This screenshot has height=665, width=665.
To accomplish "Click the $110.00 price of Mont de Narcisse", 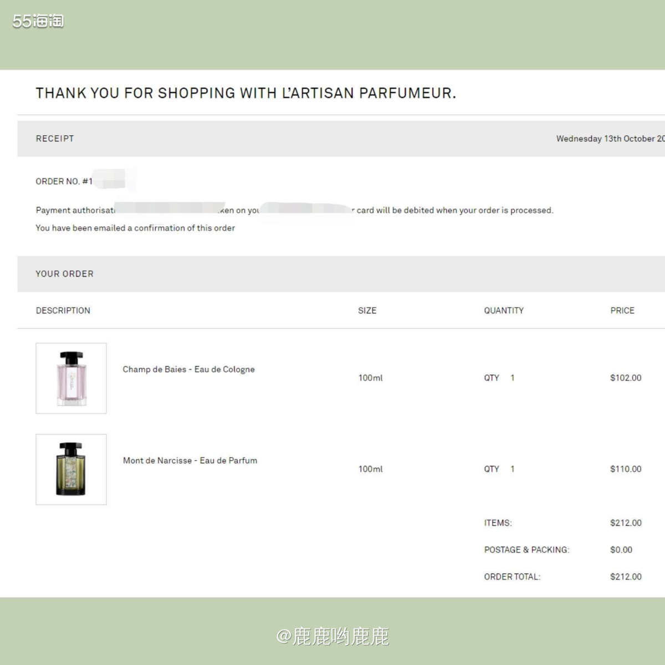I will coord(626,469).
